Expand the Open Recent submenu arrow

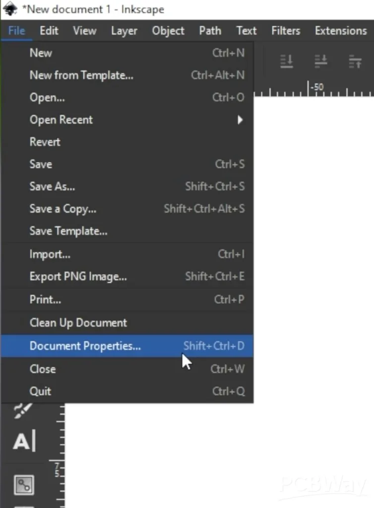[240, 120]
